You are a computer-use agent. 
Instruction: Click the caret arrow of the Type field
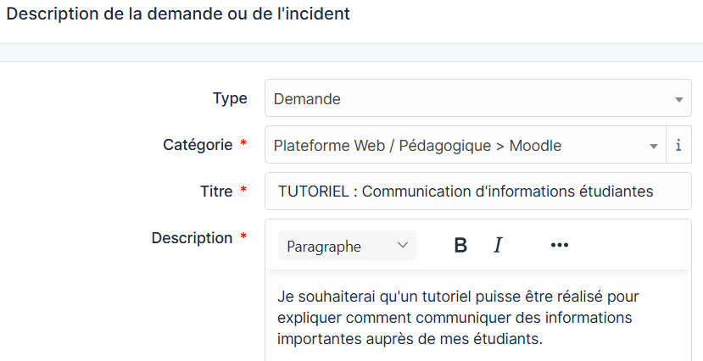click(x=678, y=99)
